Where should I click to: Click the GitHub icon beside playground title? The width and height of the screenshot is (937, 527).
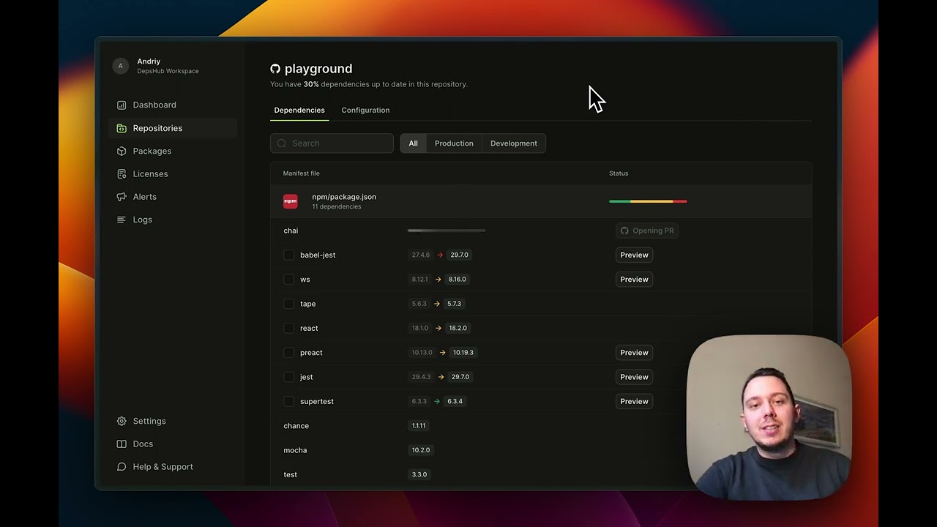pos(275,69)
